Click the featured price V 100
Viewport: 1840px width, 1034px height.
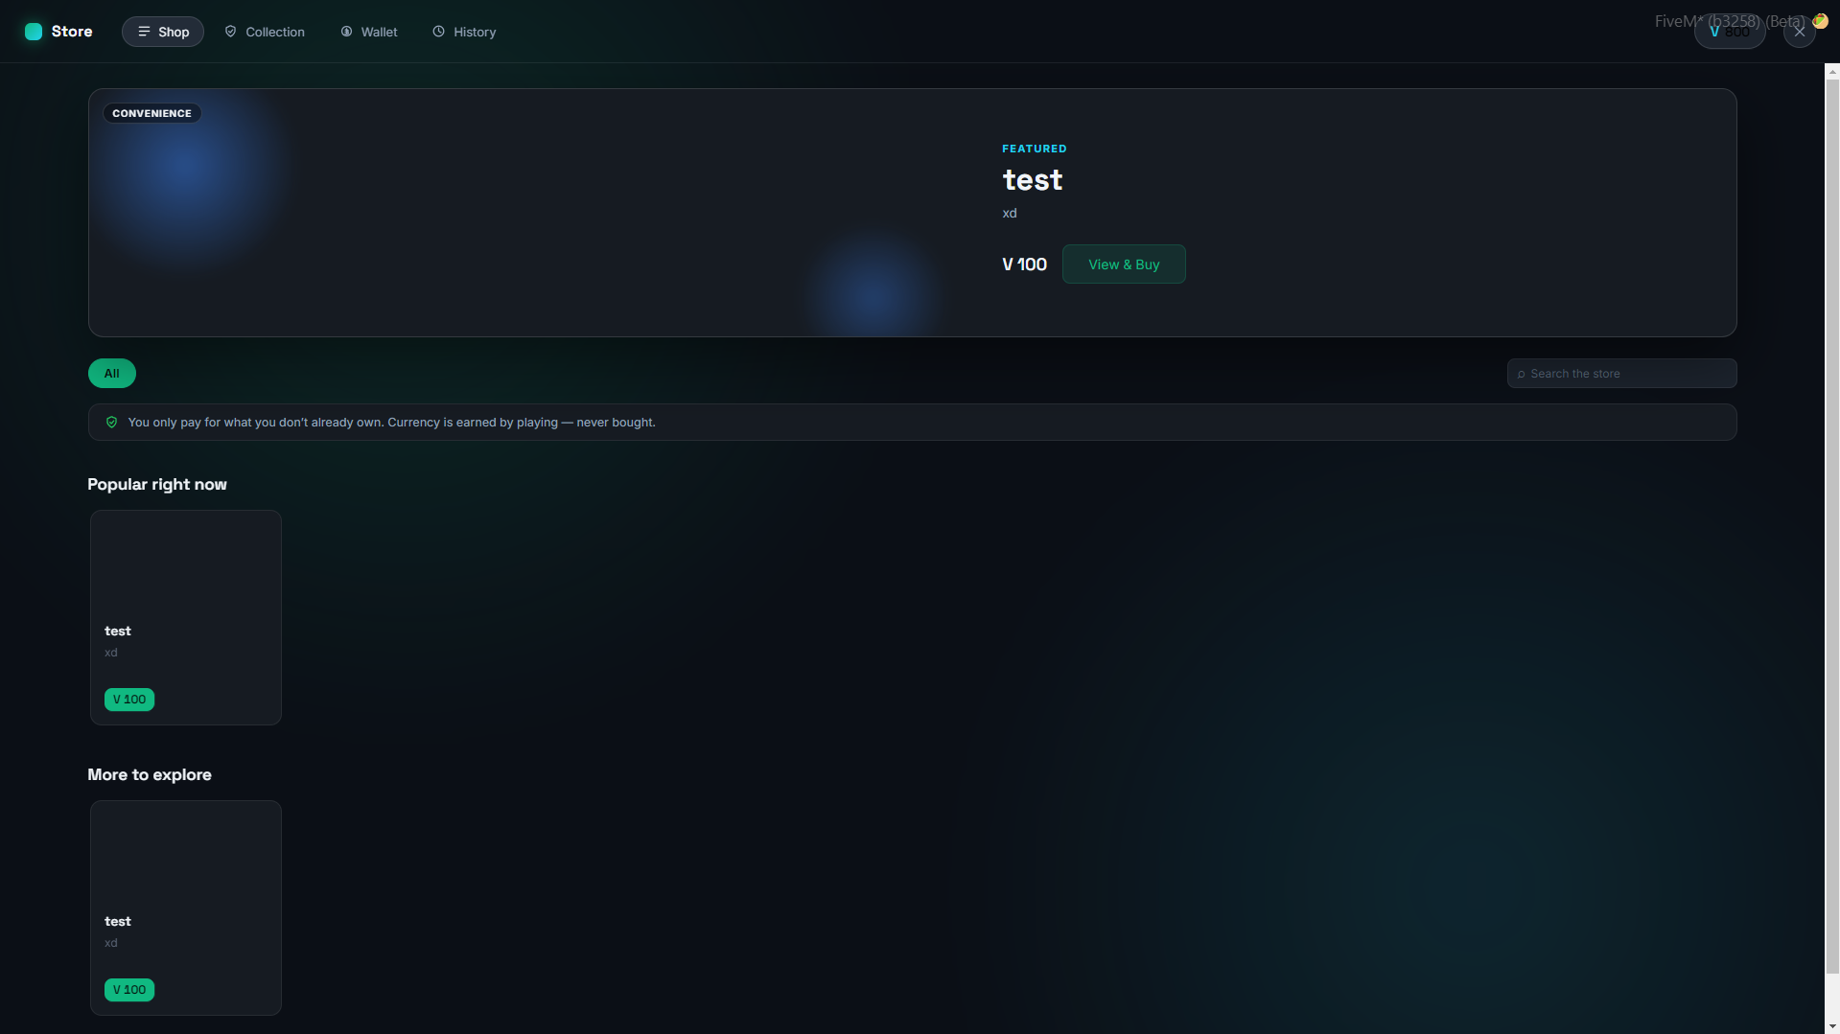pyautogui.click(x=1024, y=264)
